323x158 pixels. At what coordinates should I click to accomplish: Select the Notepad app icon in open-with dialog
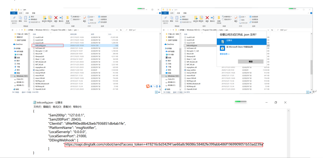(x=223, y=41)
